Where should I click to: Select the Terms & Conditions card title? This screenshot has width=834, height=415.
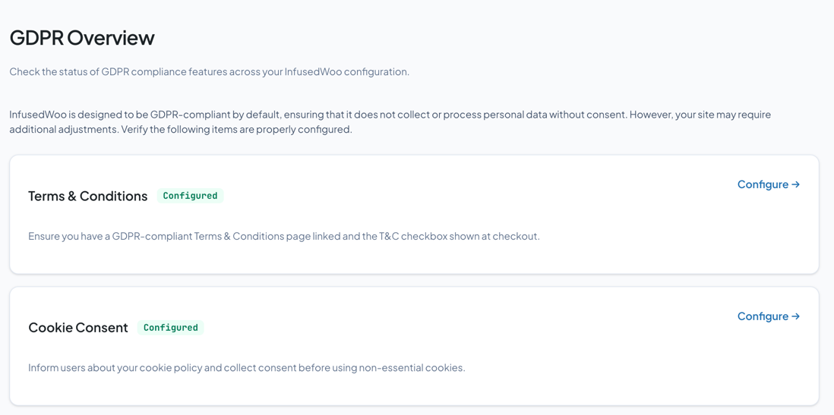(88, 196)
